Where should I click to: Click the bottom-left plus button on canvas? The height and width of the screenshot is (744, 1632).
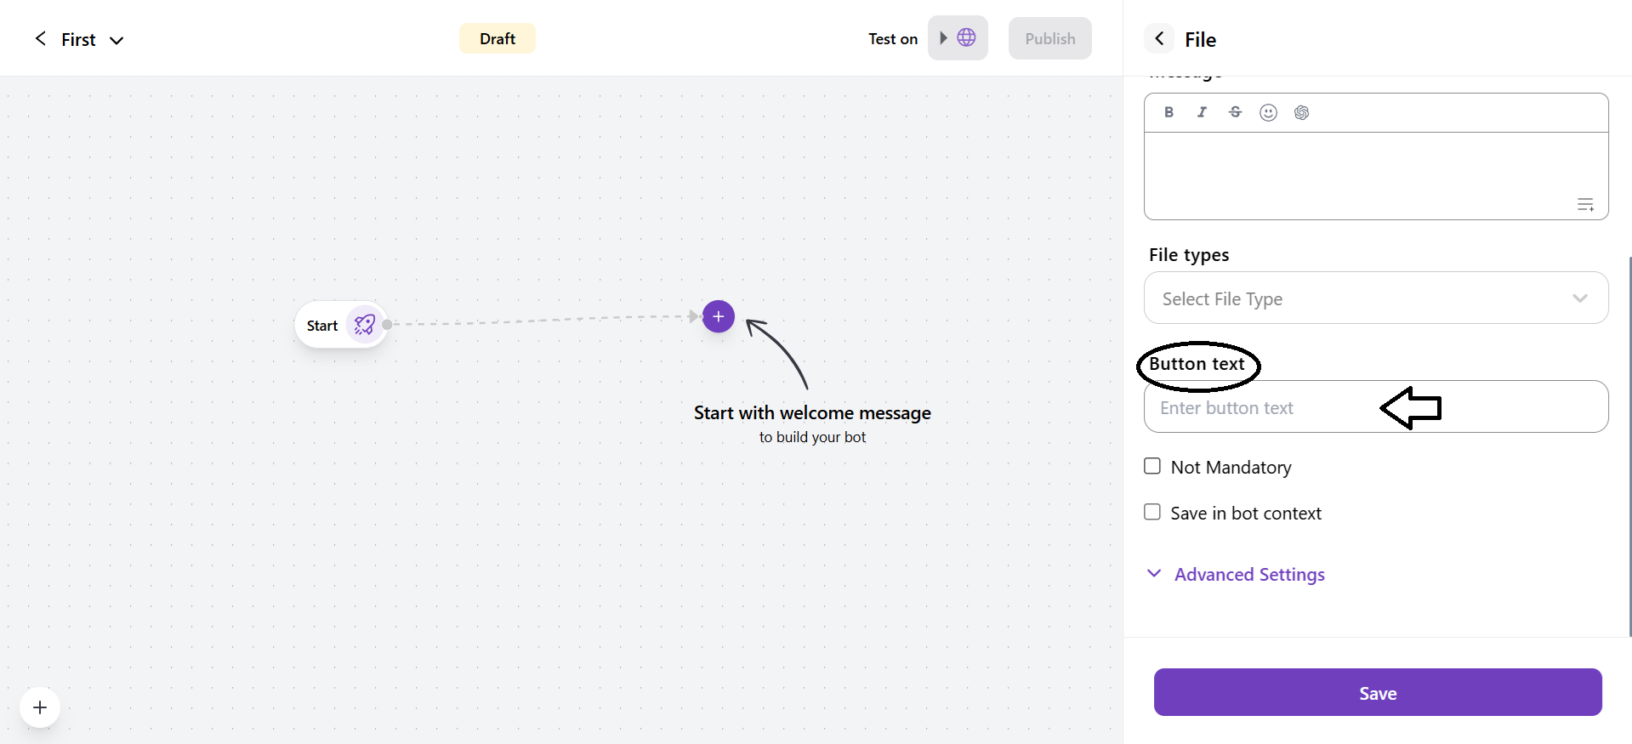point(40,707)
